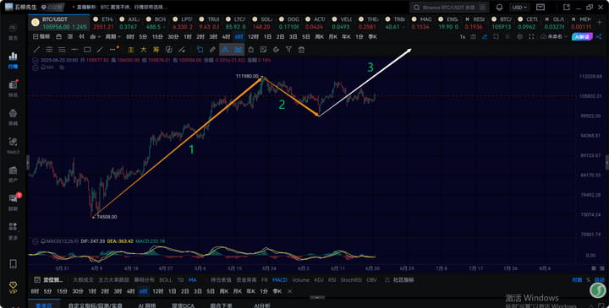The width and height of the screenshot is (609, 308).
Task: Toggle the MACD indicator
Action: (x=280, y=279)
